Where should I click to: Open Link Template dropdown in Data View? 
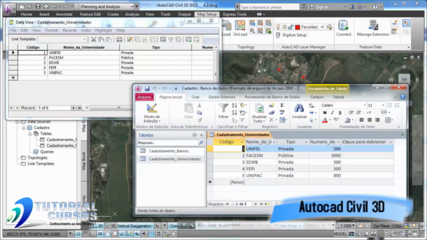(x=84, y=40)
